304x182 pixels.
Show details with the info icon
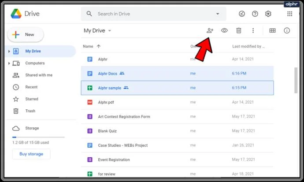287,30
